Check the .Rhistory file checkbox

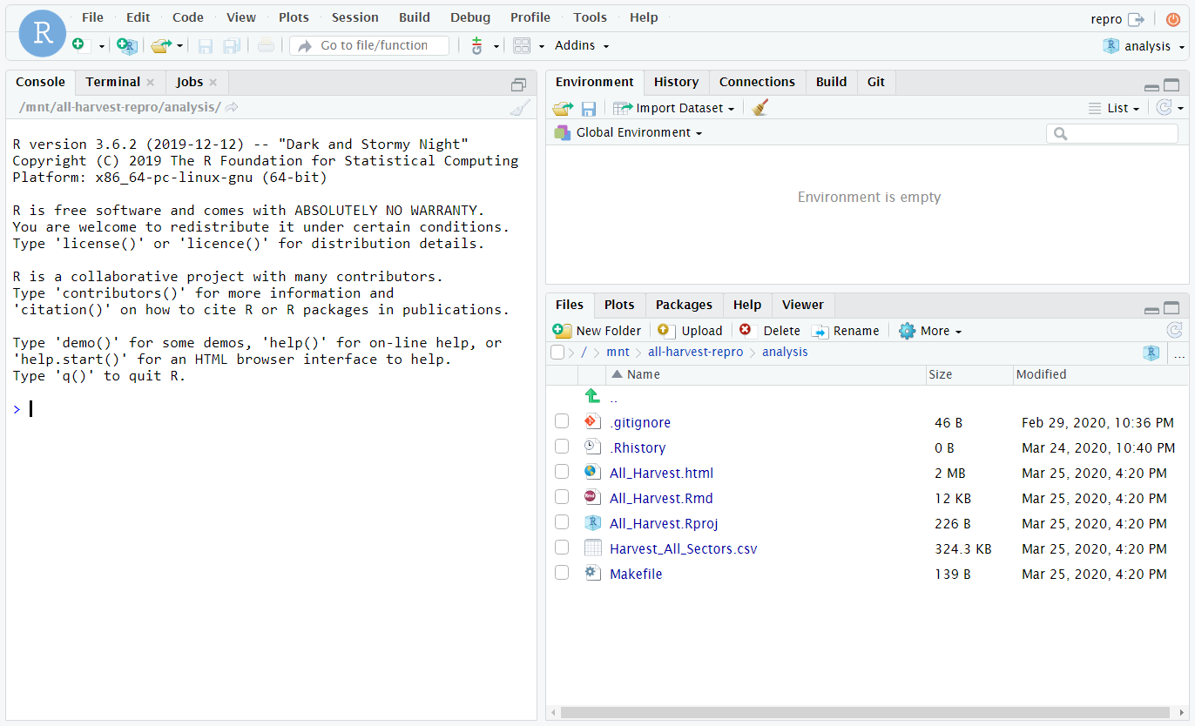click(562, 447)
